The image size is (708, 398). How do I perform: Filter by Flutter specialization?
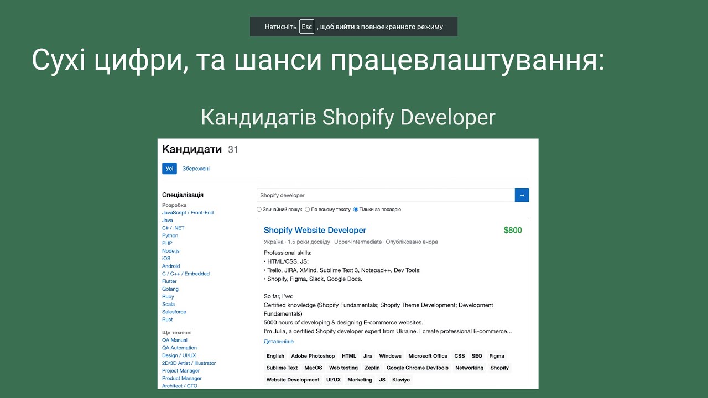(169, 281)
